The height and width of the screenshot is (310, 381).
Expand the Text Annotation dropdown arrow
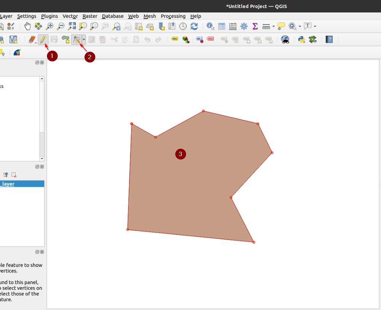(315, 26)
